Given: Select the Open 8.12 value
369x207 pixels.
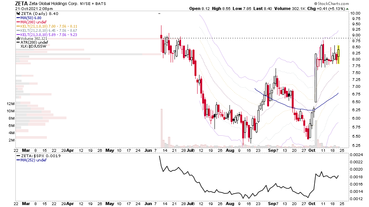Looking at the screenshot, I should click(x=199, y=9).
